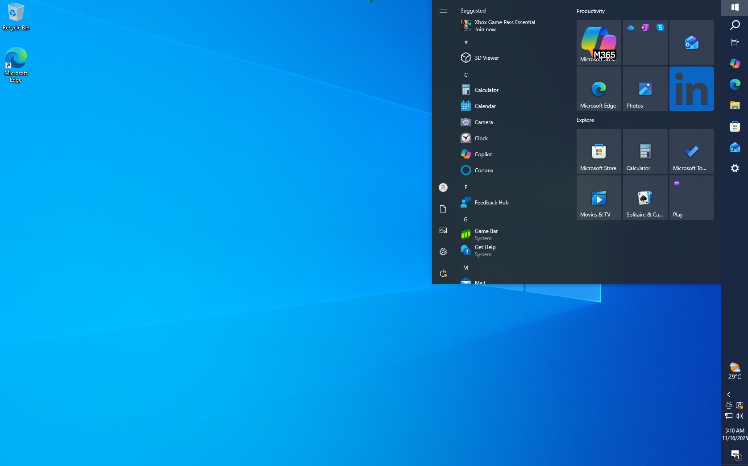Open Solitaire & Casual Games tile
Image resolution: width=748 pixels, height=466 pixels.
[x=644, y=197]
